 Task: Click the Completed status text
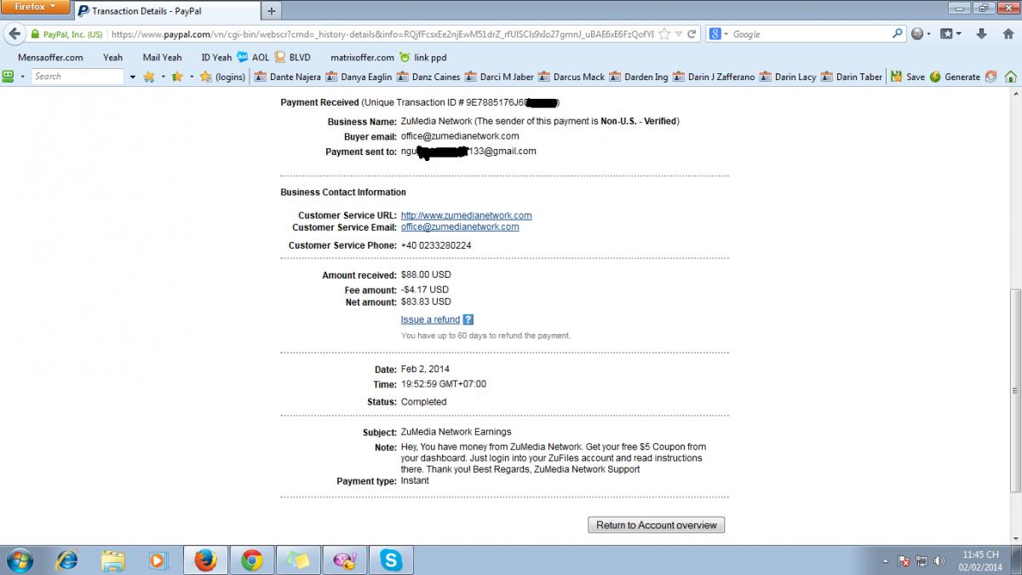(x=424, y=401)
